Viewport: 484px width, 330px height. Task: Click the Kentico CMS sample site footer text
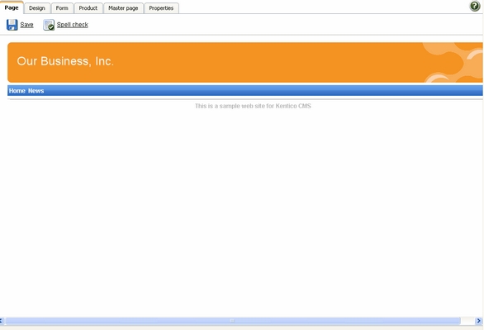pos(253,106)
